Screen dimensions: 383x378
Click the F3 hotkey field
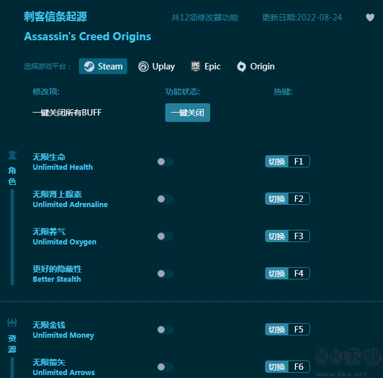point(299,236)
